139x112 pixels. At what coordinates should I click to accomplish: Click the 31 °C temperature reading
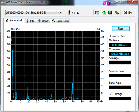[x=75, y=13]
